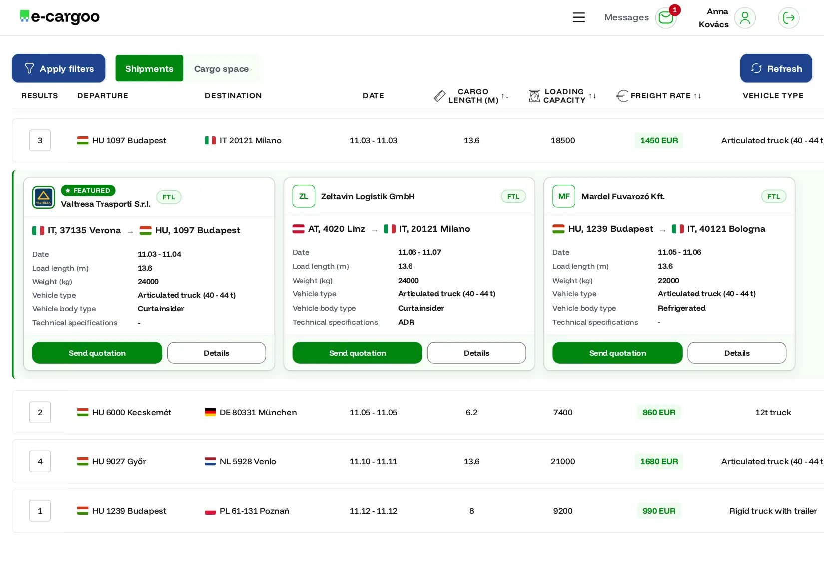
Task: Refresh the shipment results
Action: 776,68
